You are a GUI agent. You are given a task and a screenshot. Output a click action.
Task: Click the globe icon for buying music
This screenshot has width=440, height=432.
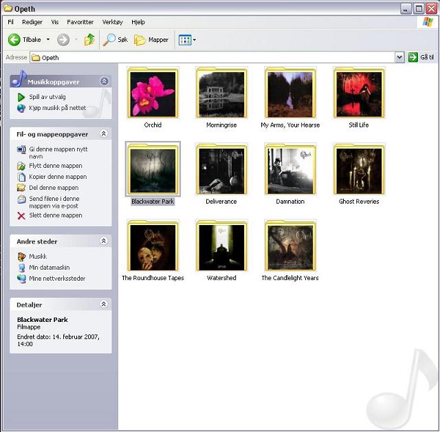tap(21, 108)
